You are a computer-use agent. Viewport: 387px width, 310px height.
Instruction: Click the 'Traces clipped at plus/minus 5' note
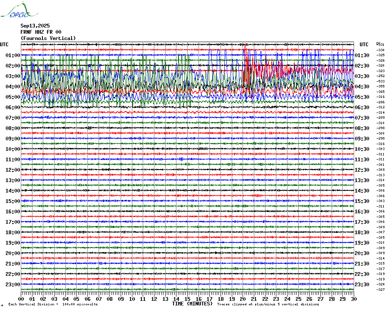click(268, 304)
